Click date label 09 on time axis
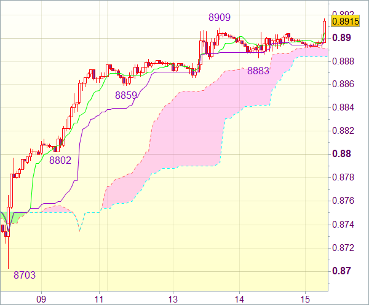The image size is (369, 305). coord(41,299)
